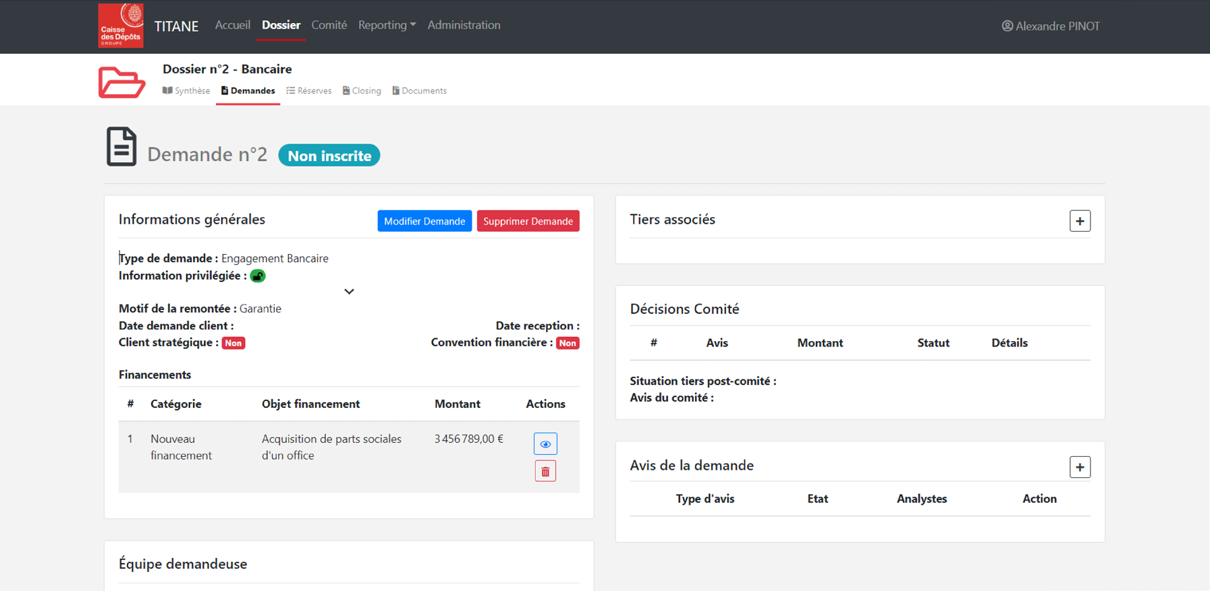Screen dimensions: 1210x591
Task: Click Supprimer Demande button
Action: click(528, 221)
